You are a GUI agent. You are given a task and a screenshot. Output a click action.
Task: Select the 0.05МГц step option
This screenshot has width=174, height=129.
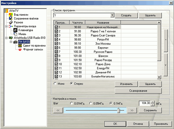(x=91, y=103)
